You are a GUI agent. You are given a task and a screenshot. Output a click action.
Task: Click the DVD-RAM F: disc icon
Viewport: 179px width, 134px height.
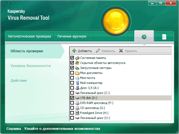(77, 103)
